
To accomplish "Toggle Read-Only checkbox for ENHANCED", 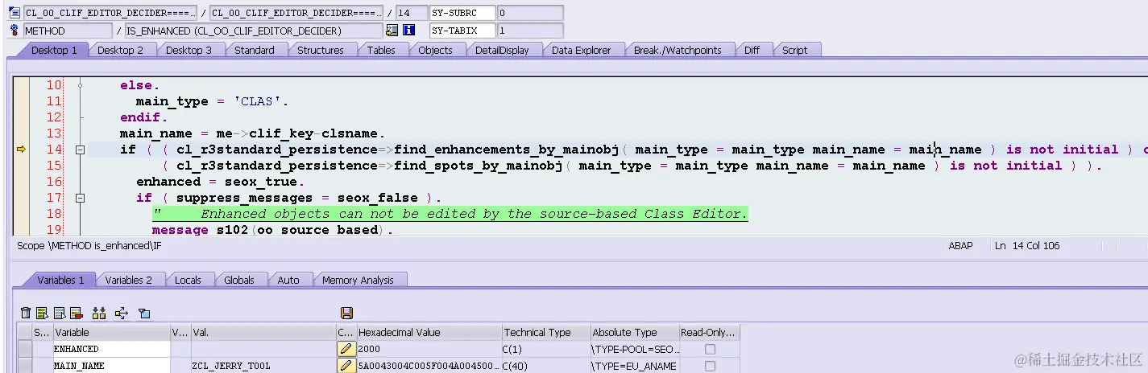I will [x=710, y=349].
